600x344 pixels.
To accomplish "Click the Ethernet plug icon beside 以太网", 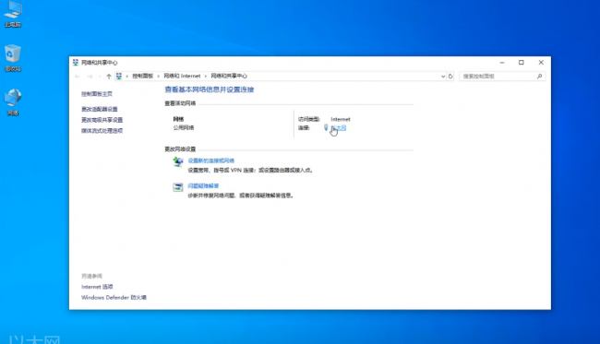I will 326,127.
